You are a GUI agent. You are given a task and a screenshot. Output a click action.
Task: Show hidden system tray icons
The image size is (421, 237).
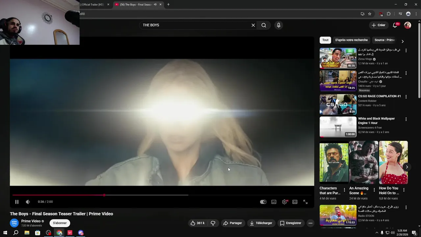coord(376,233)
